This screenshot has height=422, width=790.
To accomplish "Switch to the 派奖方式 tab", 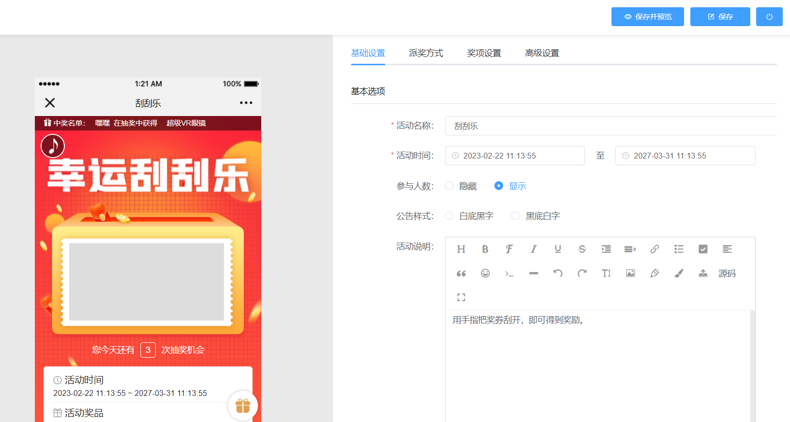I will click(x=426, y=53).
